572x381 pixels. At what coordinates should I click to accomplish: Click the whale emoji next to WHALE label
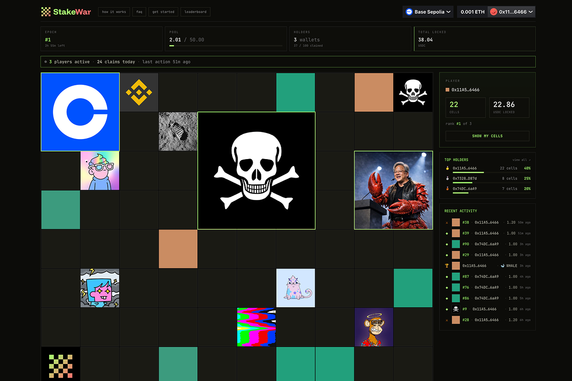[x=503, y=266]
